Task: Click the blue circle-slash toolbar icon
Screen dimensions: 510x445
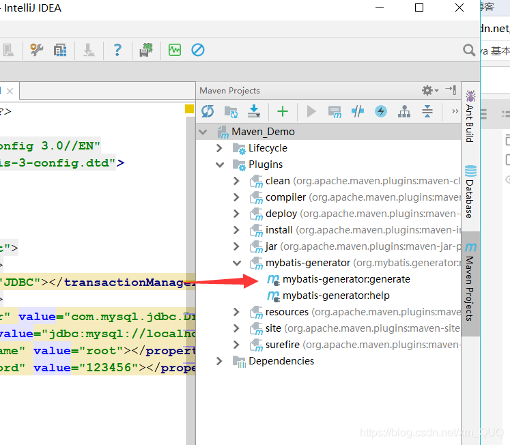Action: [x=198, y=50]
